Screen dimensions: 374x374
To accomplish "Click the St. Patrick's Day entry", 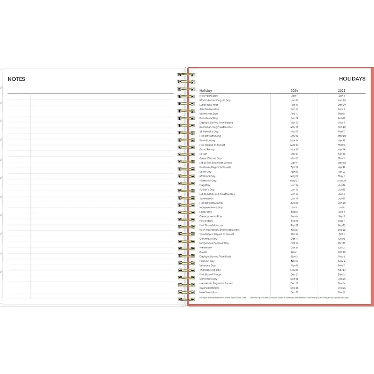I will 209,132.
